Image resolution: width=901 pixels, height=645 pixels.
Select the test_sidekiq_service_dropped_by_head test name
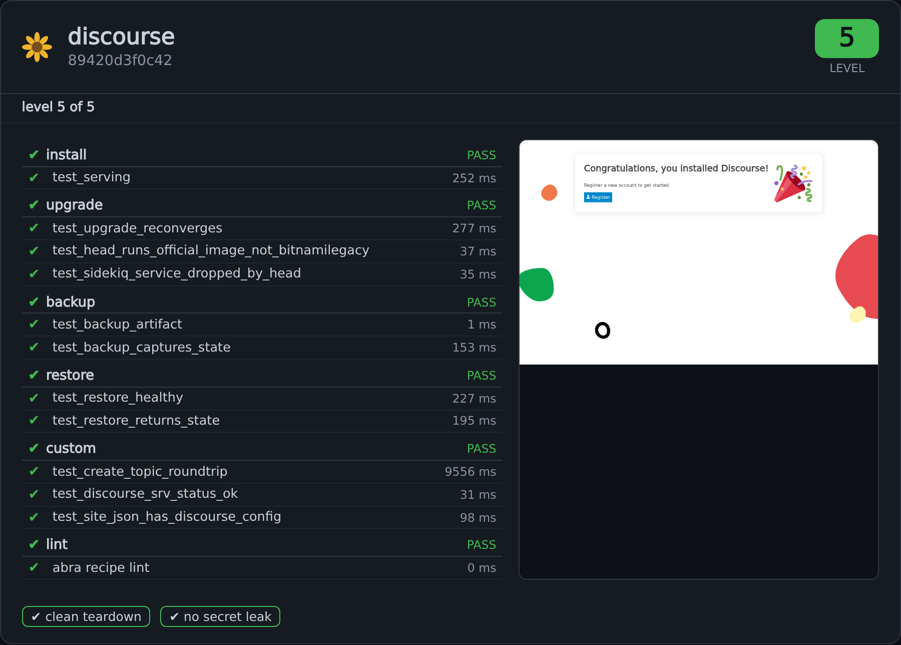tap(177, 273)
